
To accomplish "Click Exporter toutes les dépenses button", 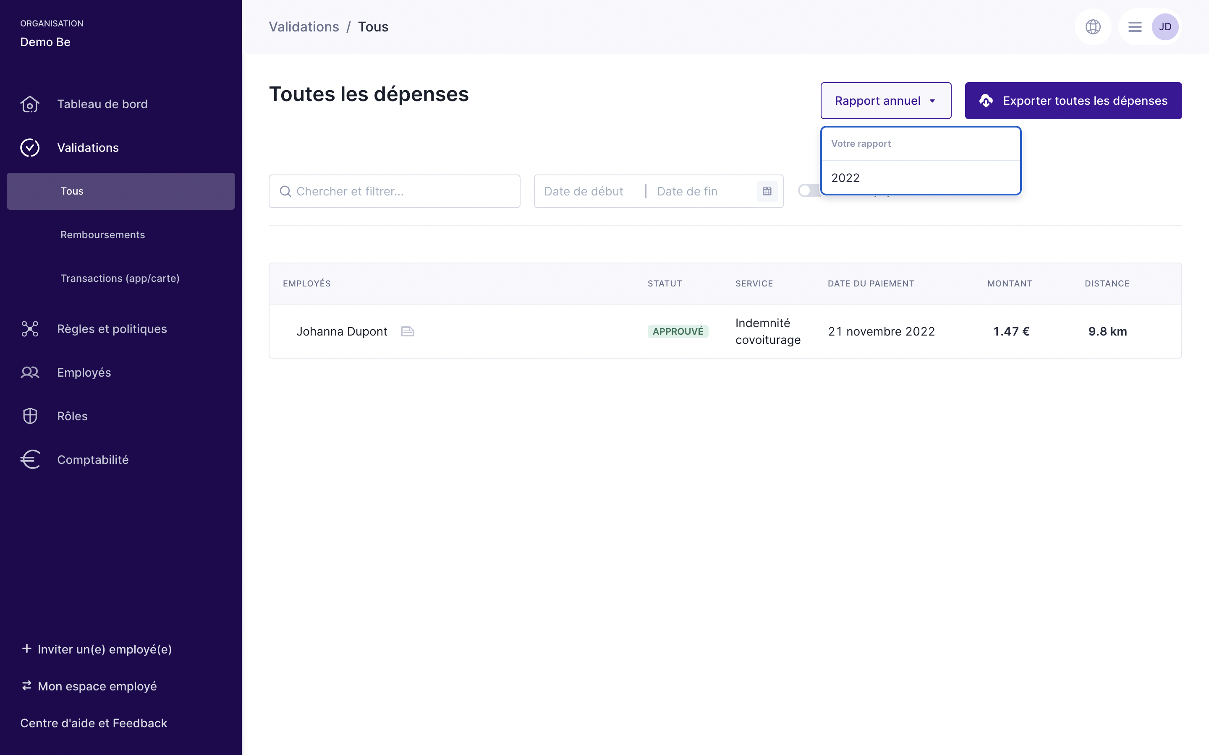I will 1073,101.
